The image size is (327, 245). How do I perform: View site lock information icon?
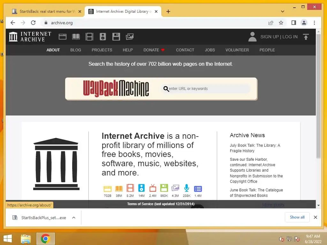pos(46,23)
